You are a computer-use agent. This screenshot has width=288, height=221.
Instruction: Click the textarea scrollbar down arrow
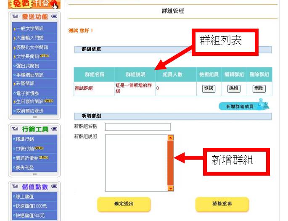click(170, 189)
